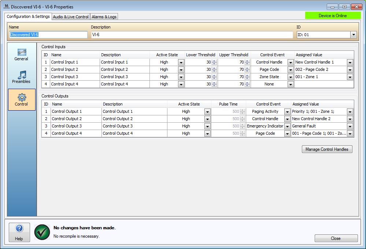The height and width of the screenshot is (249, 366).
Task: Click the Assigned Value header in Control Outputs
Action: [x=322, y=104]
